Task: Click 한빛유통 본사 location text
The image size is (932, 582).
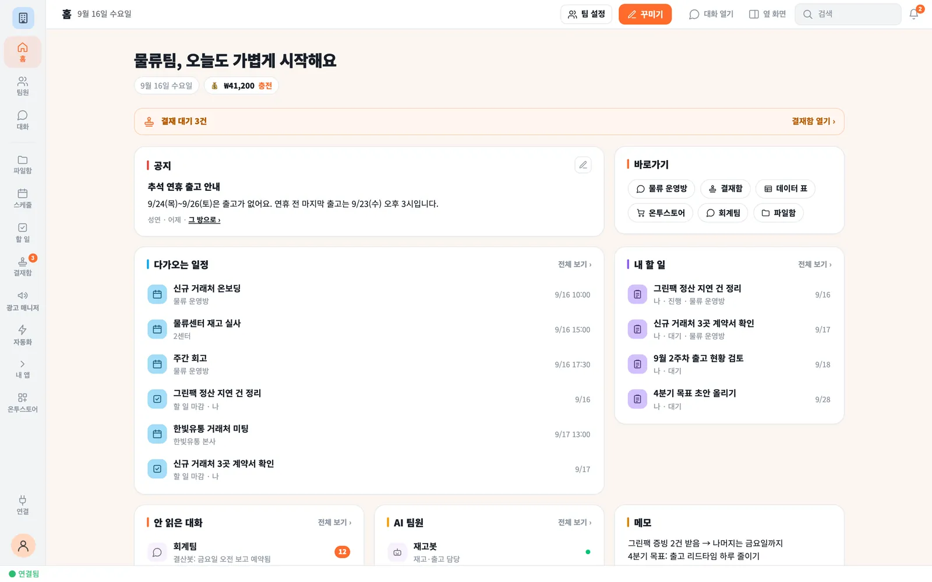Action: pos(195,442)
